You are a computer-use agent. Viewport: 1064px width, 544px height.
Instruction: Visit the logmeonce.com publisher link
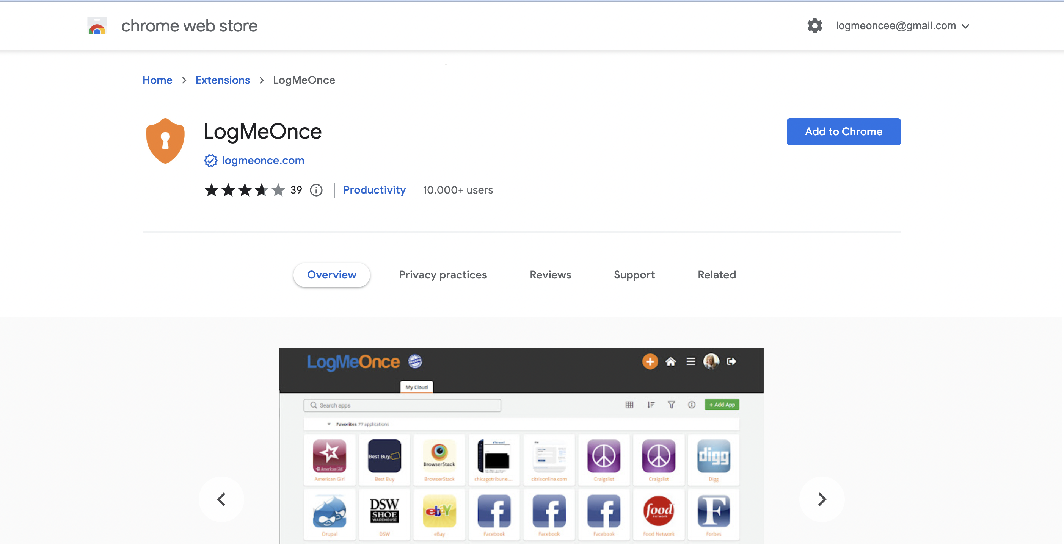pos(263,161)
